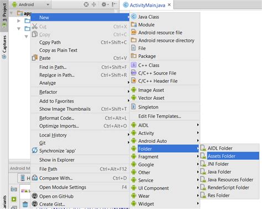Click the Image Asset Android icon
The height and width of the screenshot is (209, 262).
coord(134,90)
